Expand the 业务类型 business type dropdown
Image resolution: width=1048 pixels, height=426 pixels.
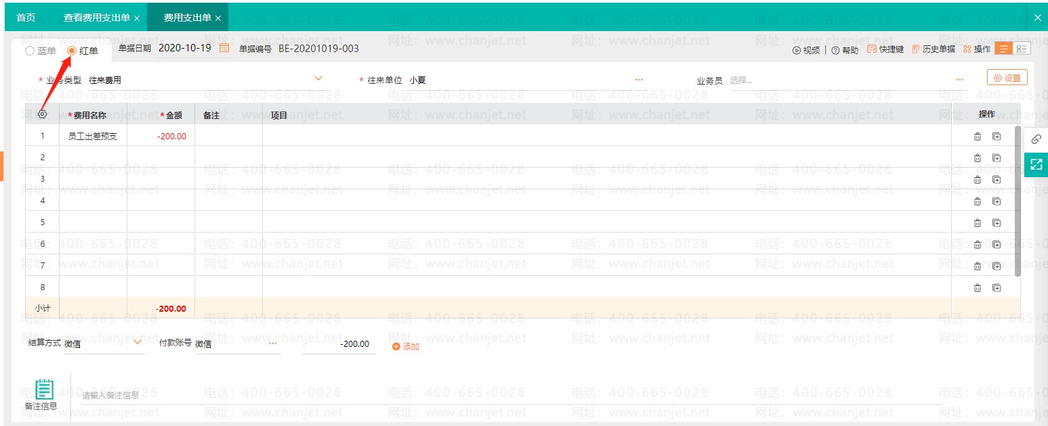click(x=318, y=78)
